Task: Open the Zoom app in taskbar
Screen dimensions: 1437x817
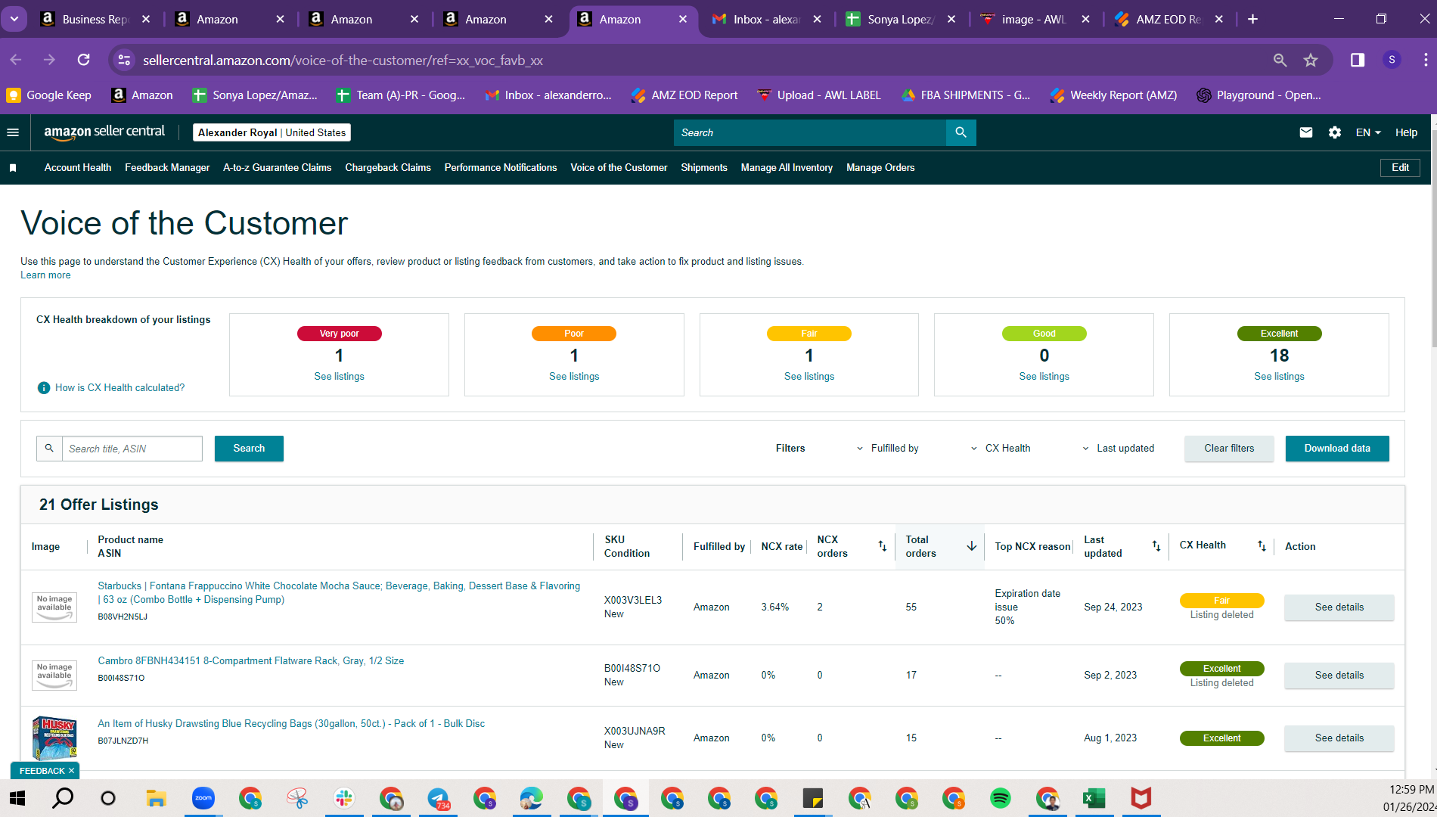Action: (x=203, y=798)
